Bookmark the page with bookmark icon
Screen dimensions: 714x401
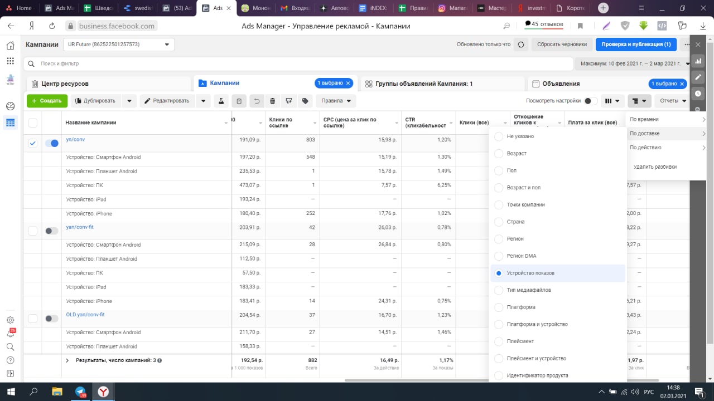(x=581, y=26)
